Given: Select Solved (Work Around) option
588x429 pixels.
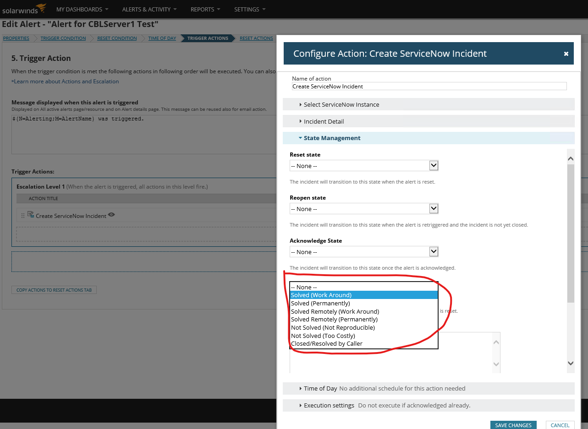Looking at the screenshot, I should (364, 295).
